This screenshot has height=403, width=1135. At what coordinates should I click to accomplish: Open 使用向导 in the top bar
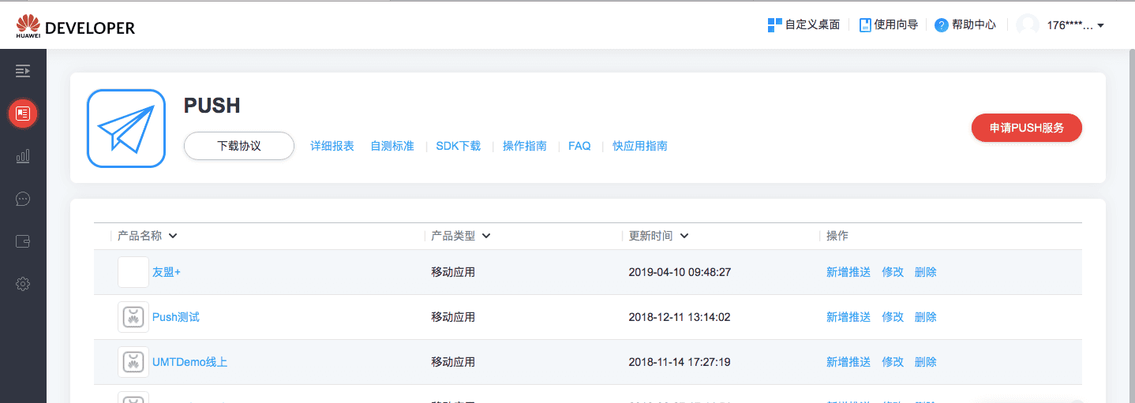coord(896,25)
